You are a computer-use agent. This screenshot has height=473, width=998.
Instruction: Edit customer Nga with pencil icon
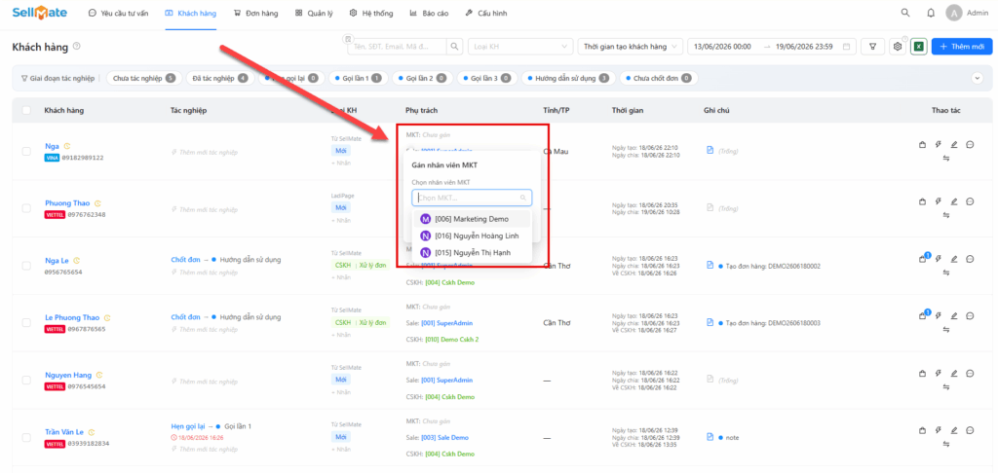[953, 145]
